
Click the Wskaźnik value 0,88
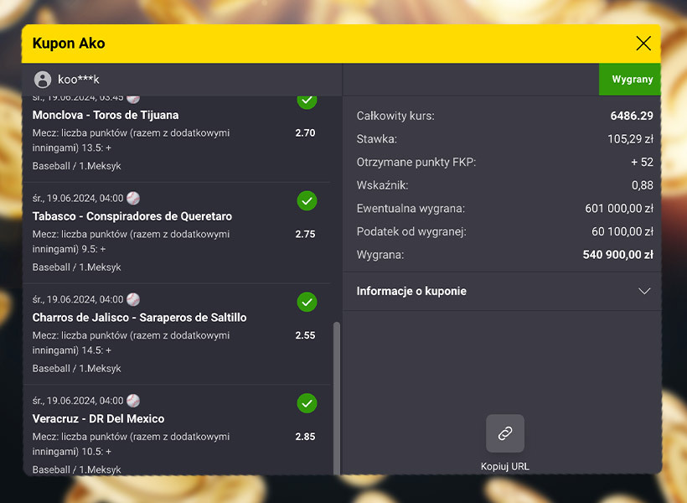tap(643, 185)
